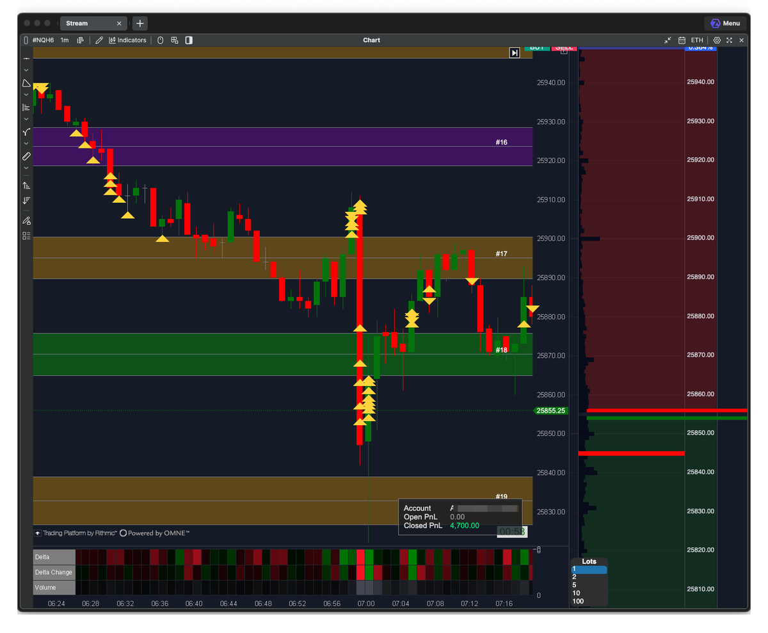Viewport: 768px width, 633px height.
Task: Expand the line tools chevron
Action: click(x=26, y=70)
